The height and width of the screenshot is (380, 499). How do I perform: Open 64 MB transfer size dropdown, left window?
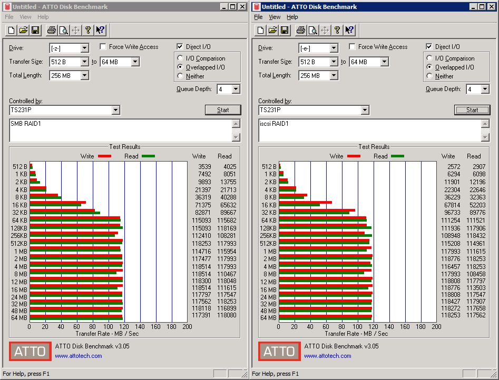pos(135,62)
